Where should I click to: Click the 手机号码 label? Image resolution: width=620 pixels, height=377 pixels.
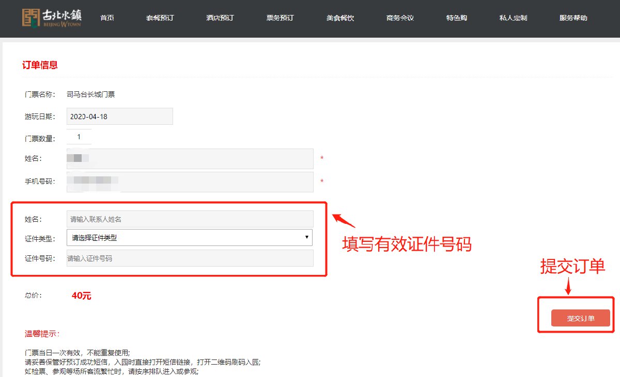pos(39,182)
